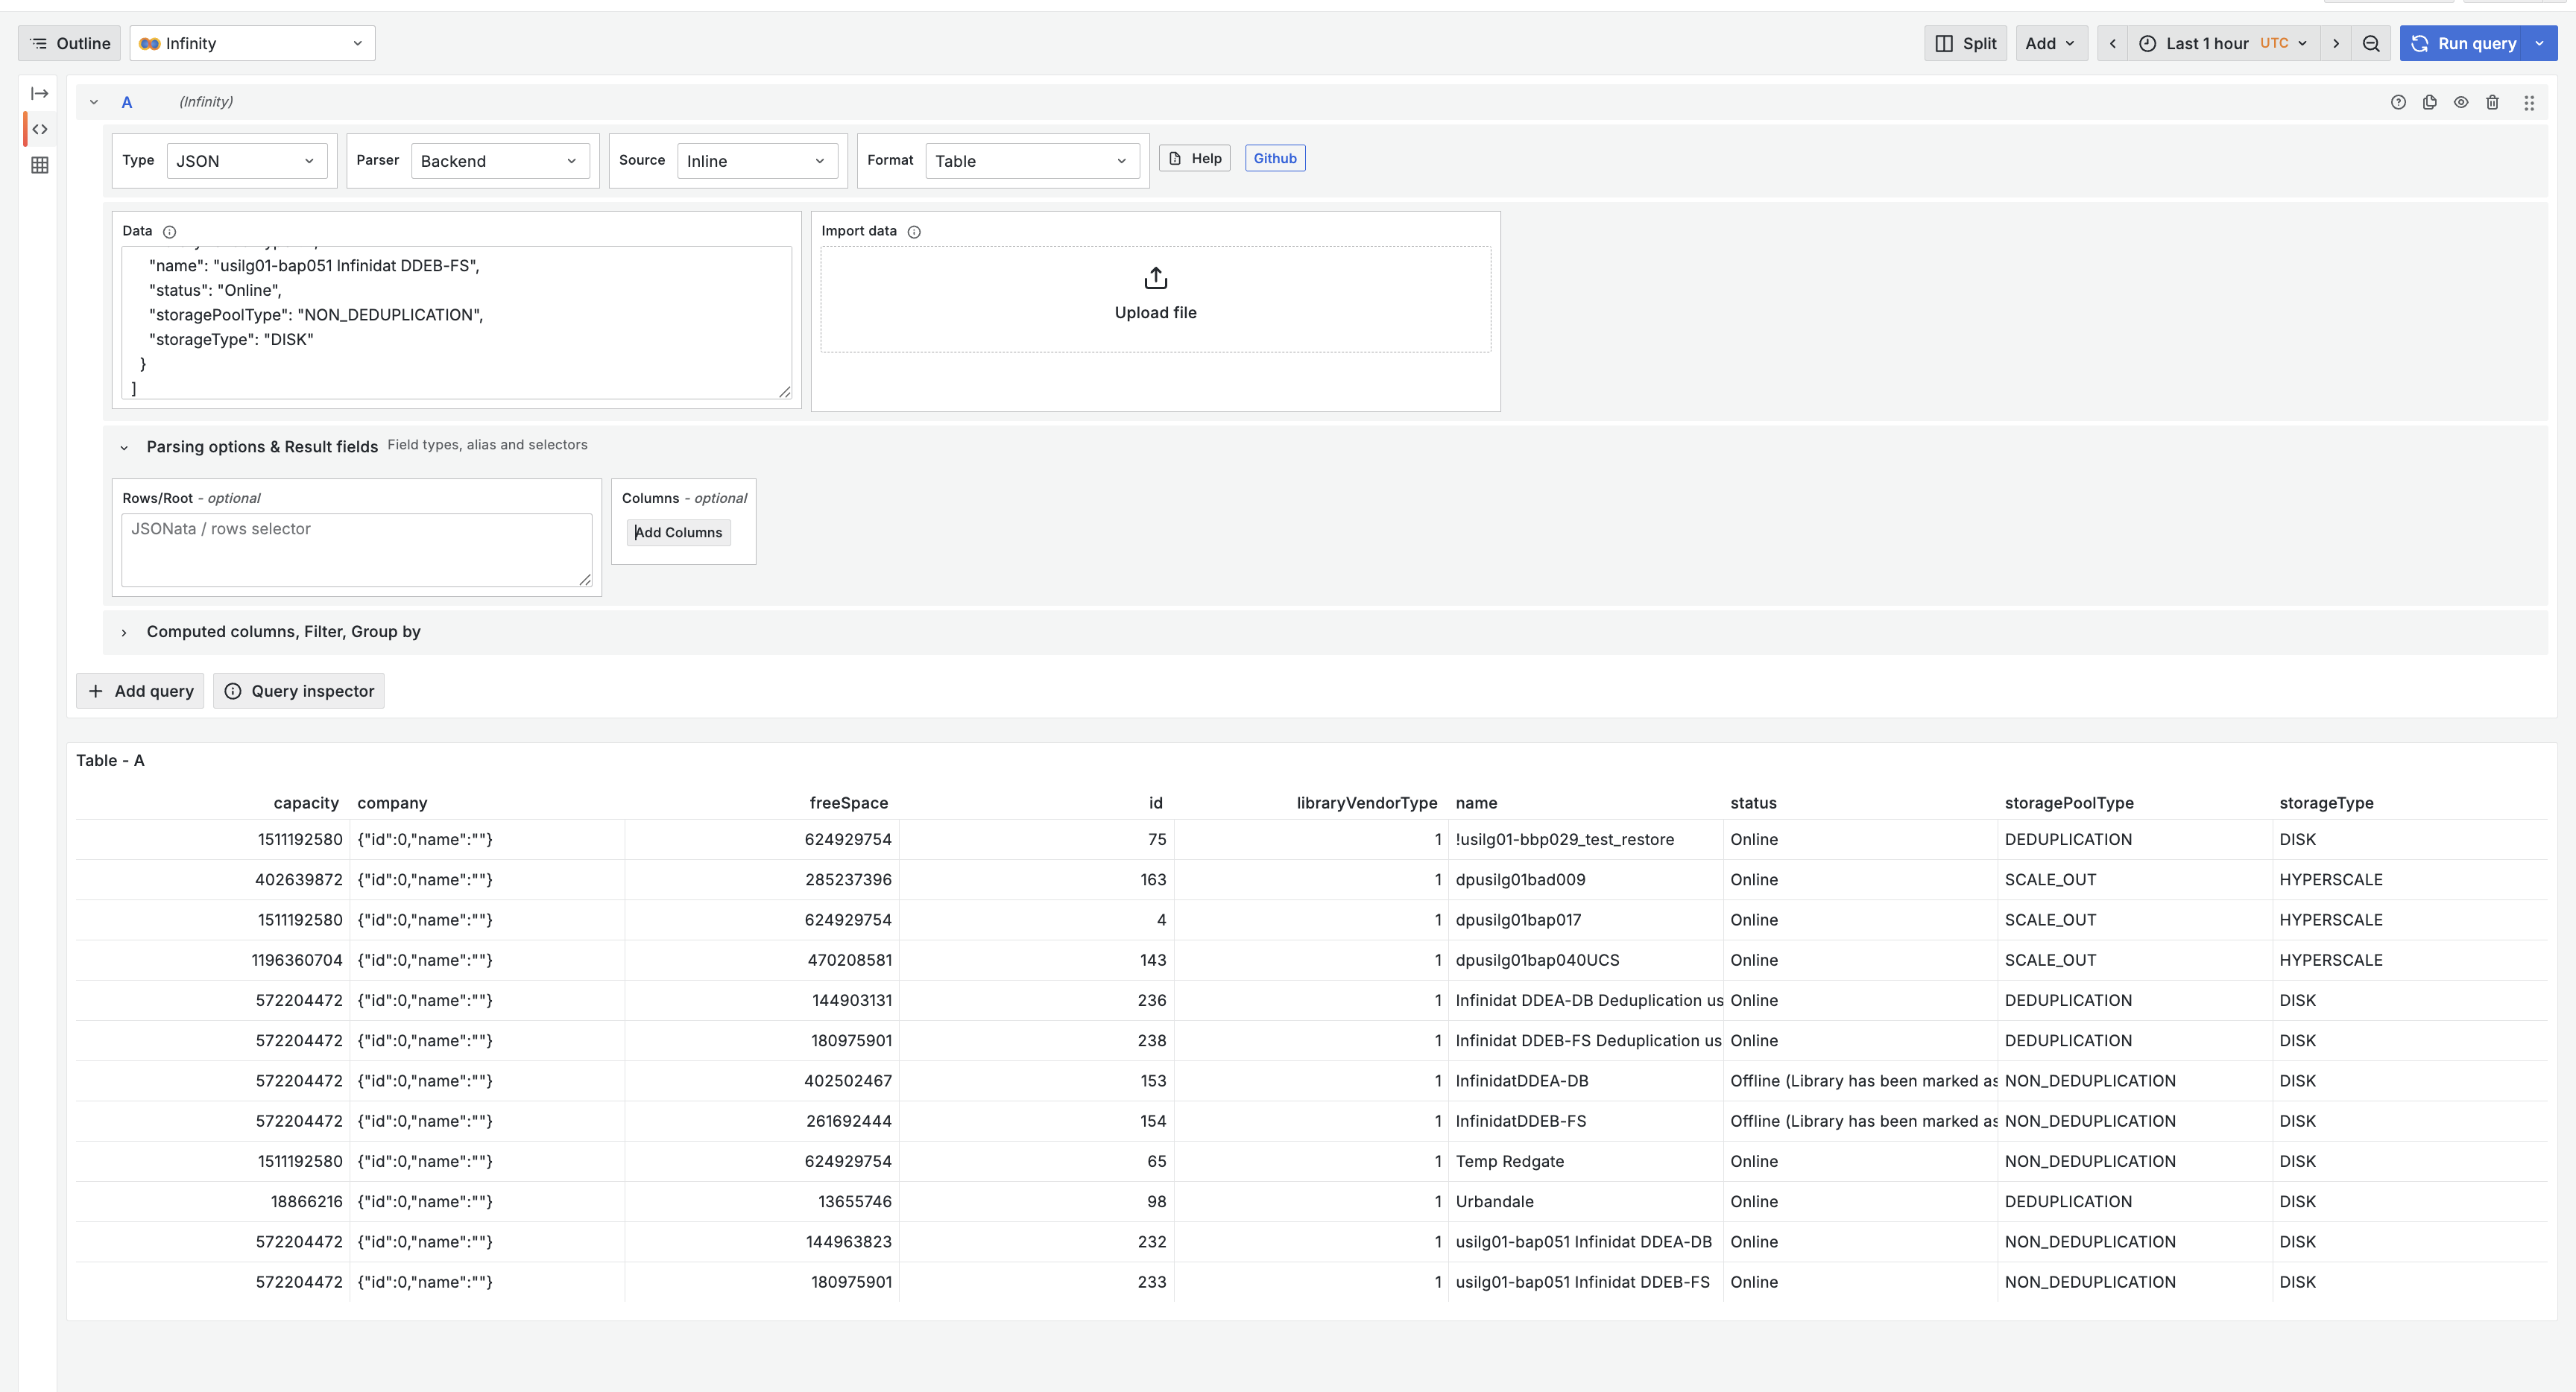Click the Run query button
Viewport: 2576px width, 1392px height.
(x=2465, y=43)
